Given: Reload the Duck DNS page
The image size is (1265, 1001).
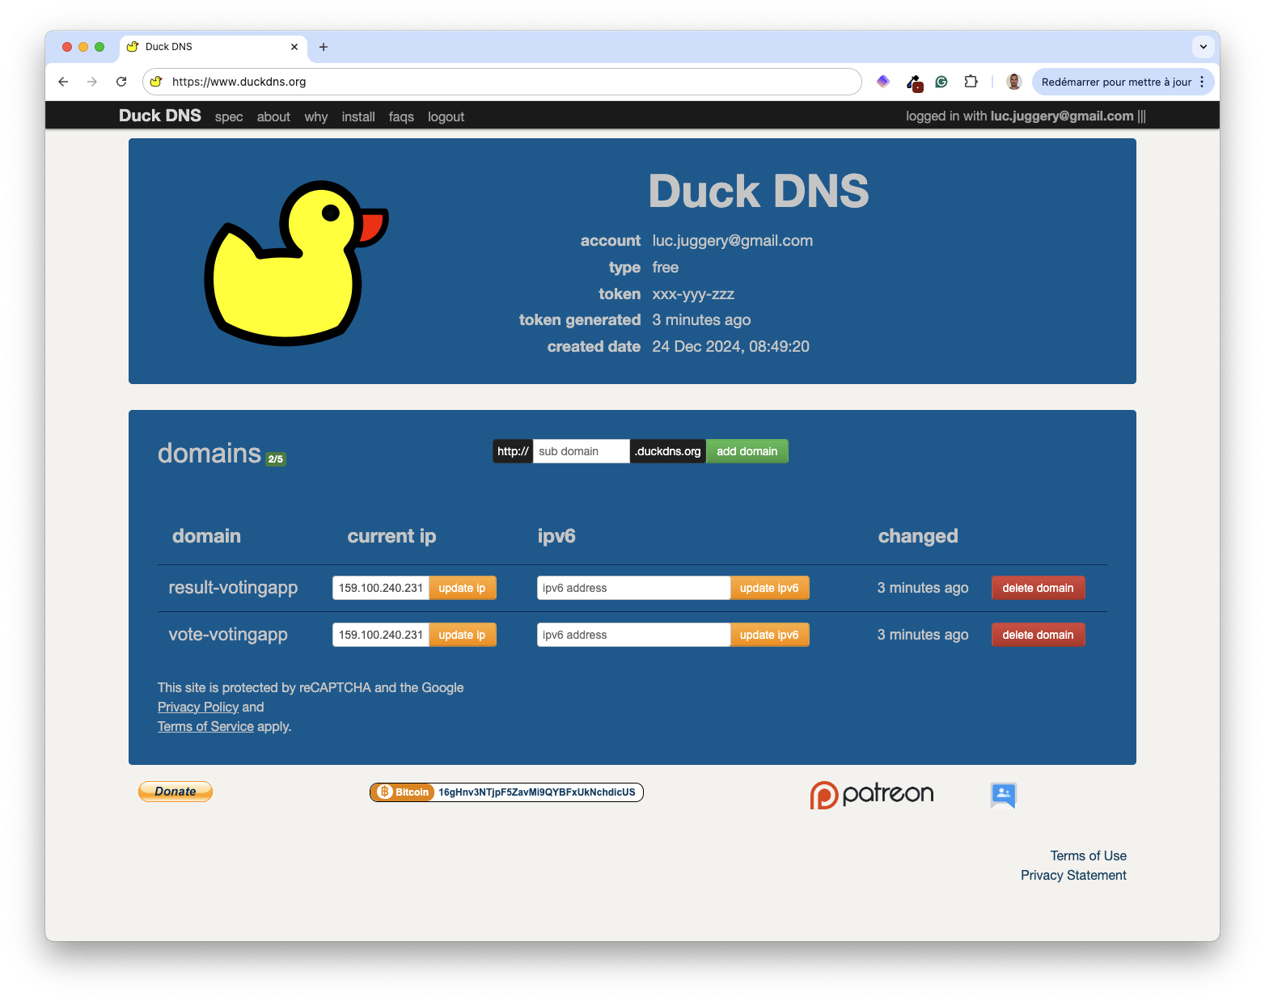Looking at the screenshot, I should 121,82.
